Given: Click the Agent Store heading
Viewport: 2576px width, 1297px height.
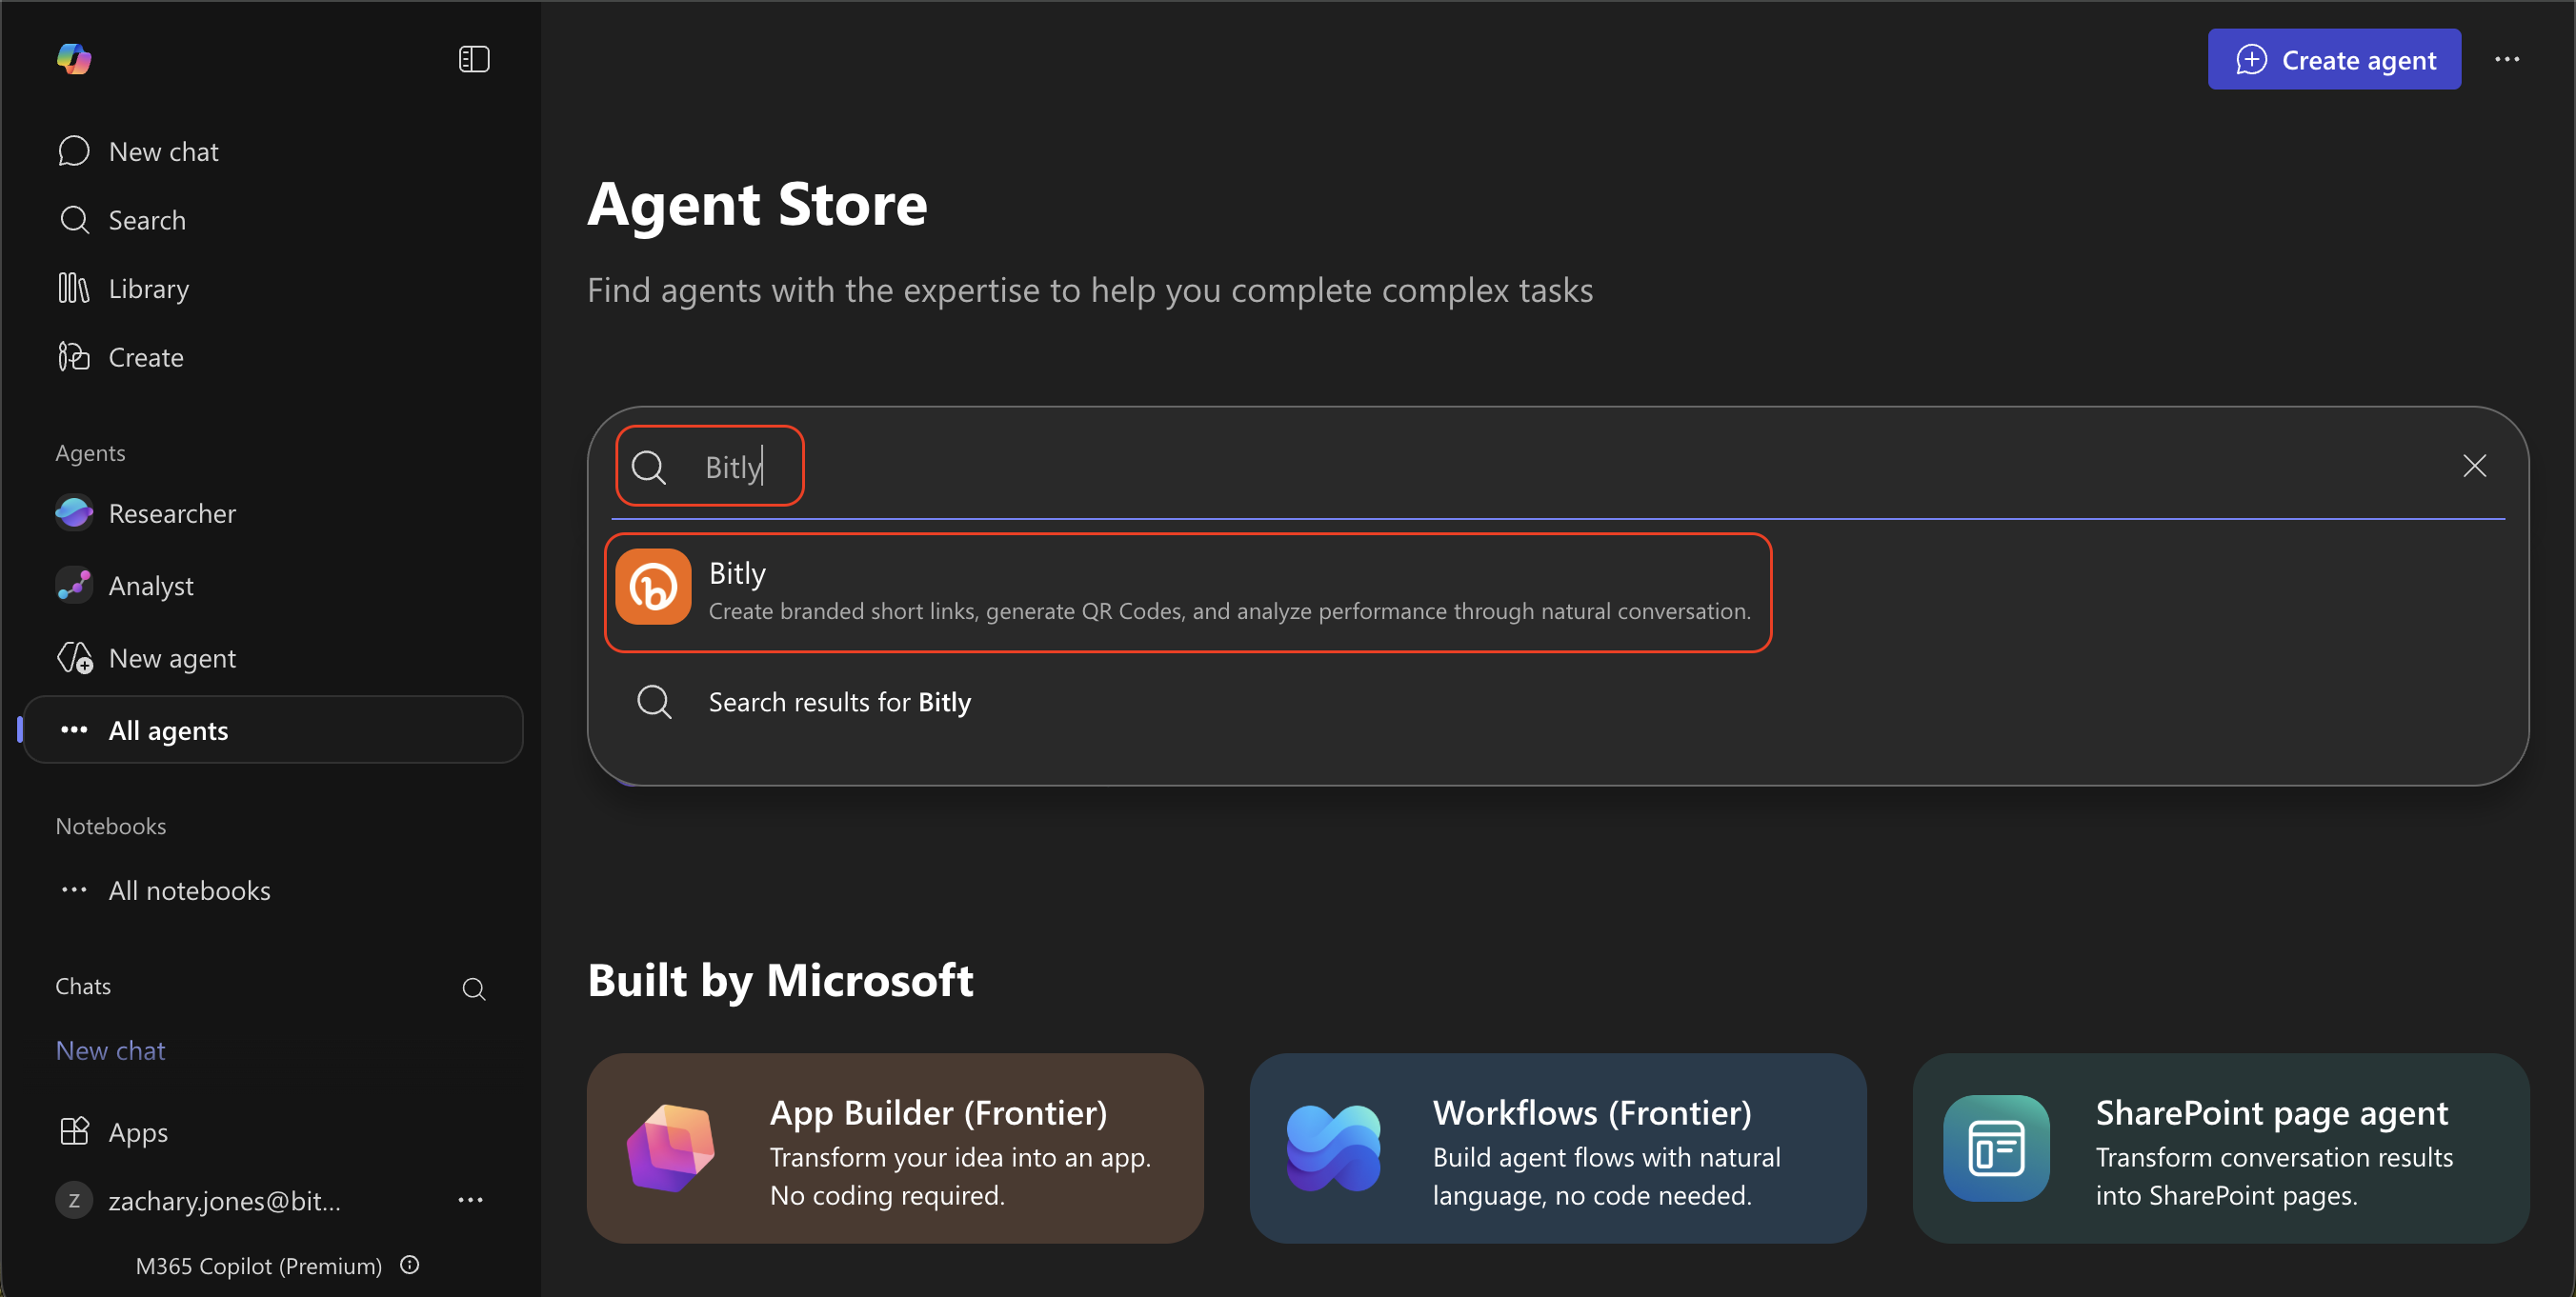Looking at the screenshot, I should click(757, 204).
